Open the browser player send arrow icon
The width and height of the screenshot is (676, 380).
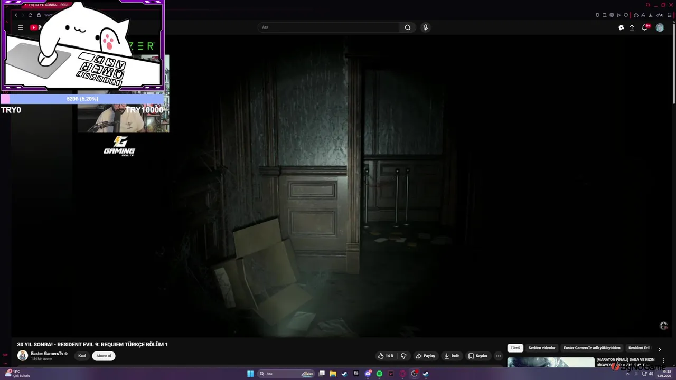(x=618, y=15)
